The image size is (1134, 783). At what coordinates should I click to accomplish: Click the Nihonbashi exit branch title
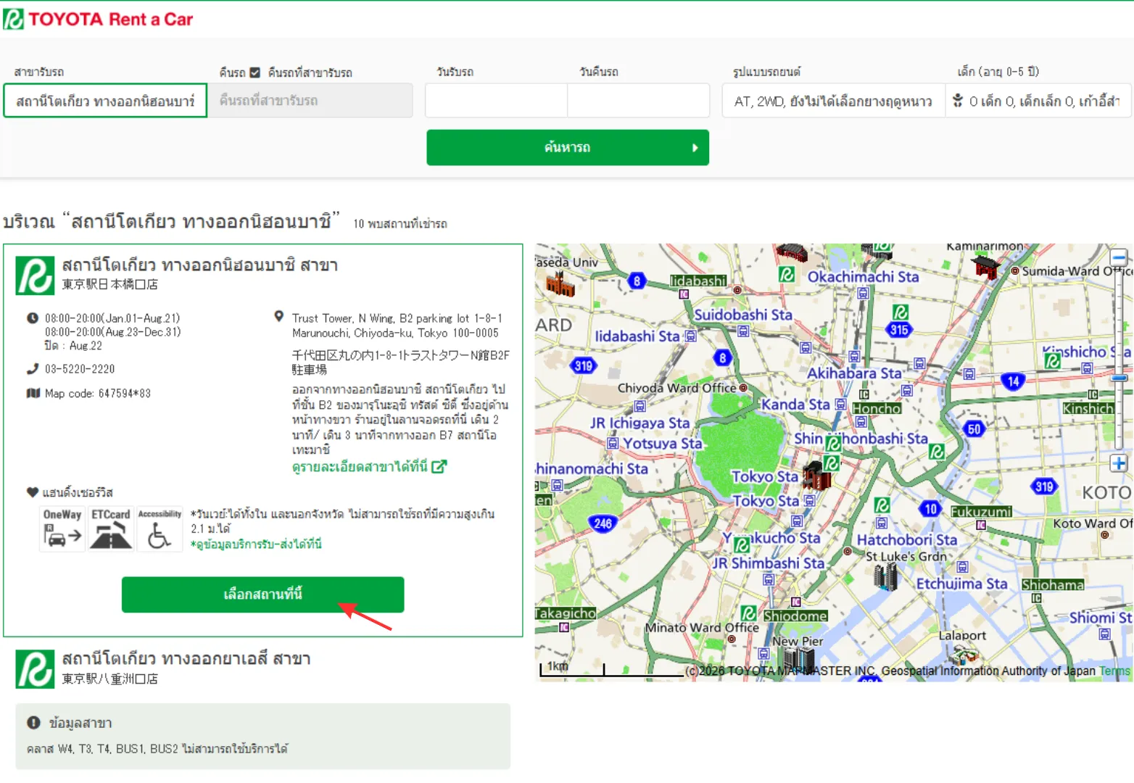(x=200, y=265)
